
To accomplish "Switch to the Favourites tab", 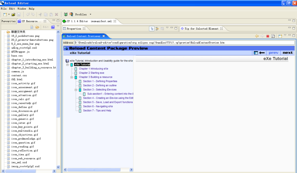I will [x=8, y=21].
